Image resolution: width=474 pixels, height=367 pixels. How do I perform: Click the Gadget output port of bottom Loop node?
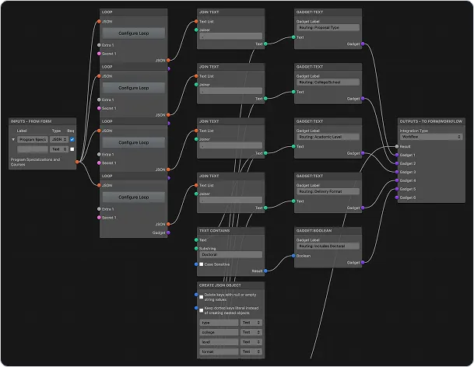[168, 232]
